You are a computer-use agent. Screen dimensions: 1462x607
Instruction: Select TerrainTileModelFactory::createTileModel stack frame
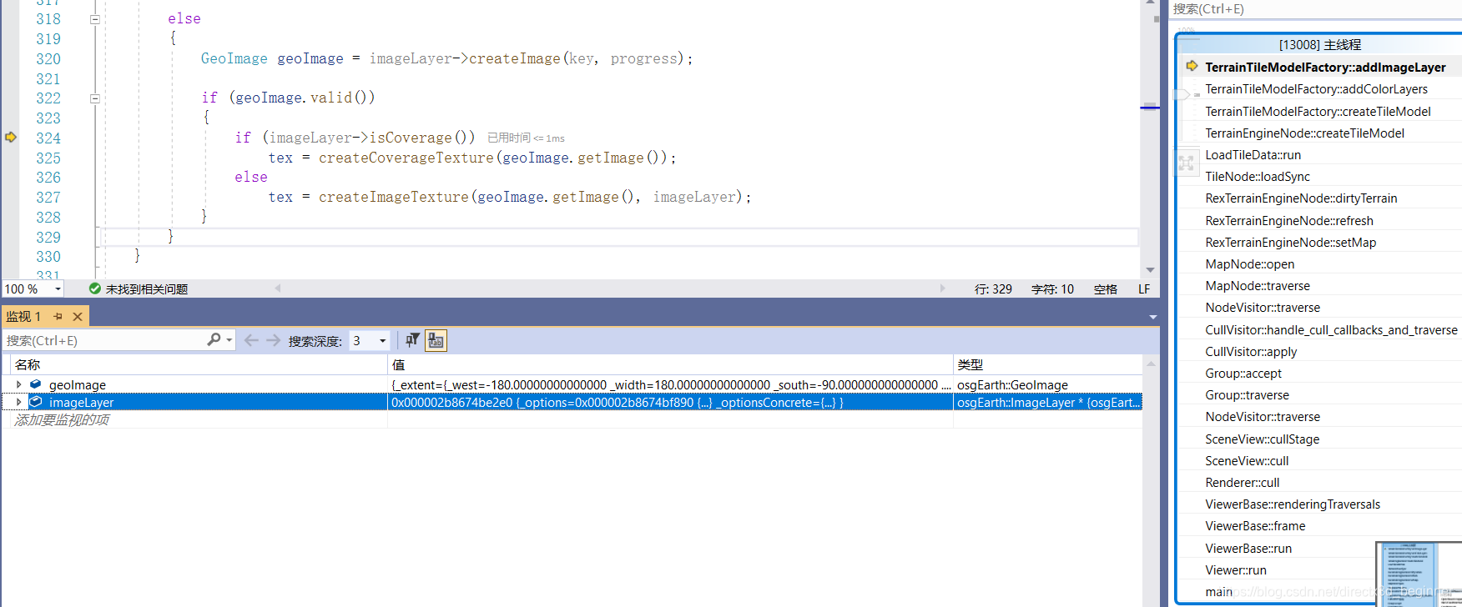click(1318, 112)
